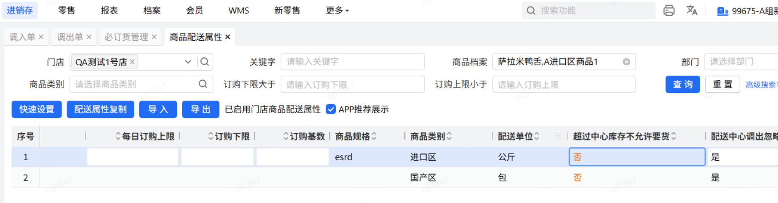Open the 部门 selection dropdown
This screenshot has height=203, width=778.
[x=740, y=62]
